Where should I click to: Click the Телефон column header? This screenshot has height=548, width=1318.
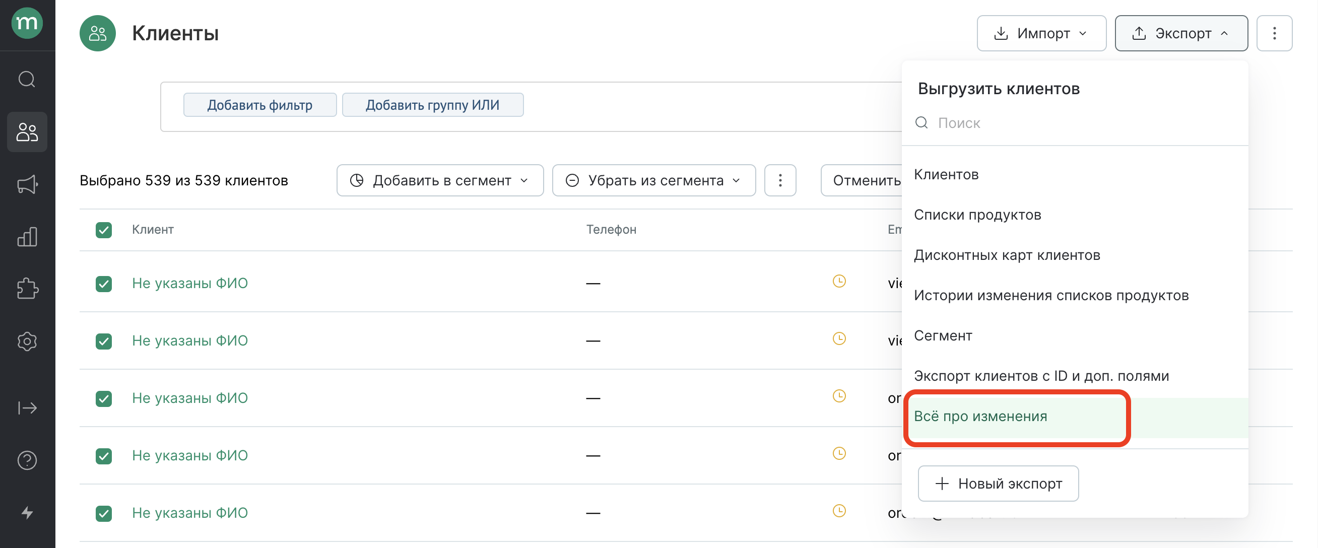click(611, 229)
